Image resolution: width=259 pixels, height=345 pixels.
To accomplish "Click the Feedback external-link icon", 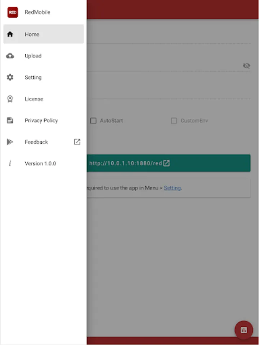I will [x=77, y=142].
